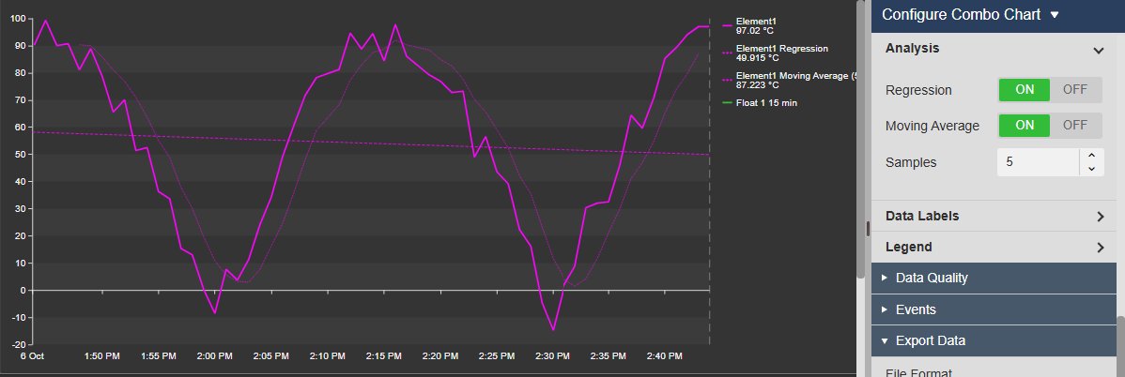1125x377 pixels.
Task: Select Element1 Moving Average legend entry
Action: point(789,81)
